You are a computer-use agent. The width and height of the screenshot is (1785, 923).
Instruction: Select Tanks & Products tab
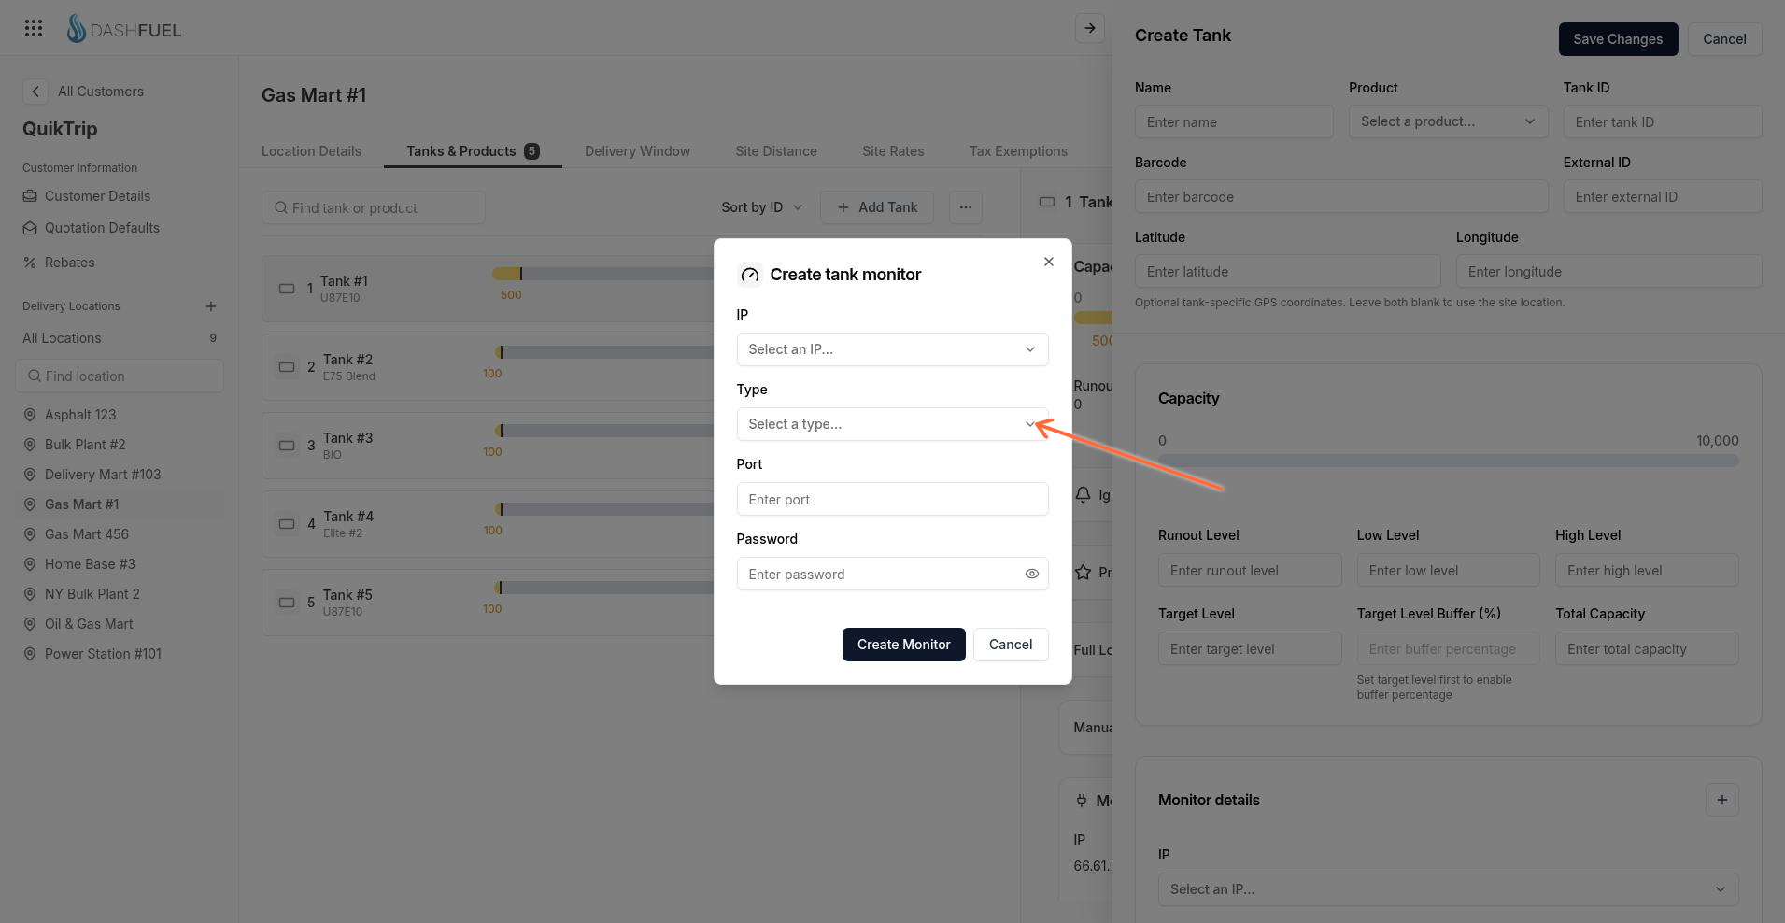pos(473,151)
